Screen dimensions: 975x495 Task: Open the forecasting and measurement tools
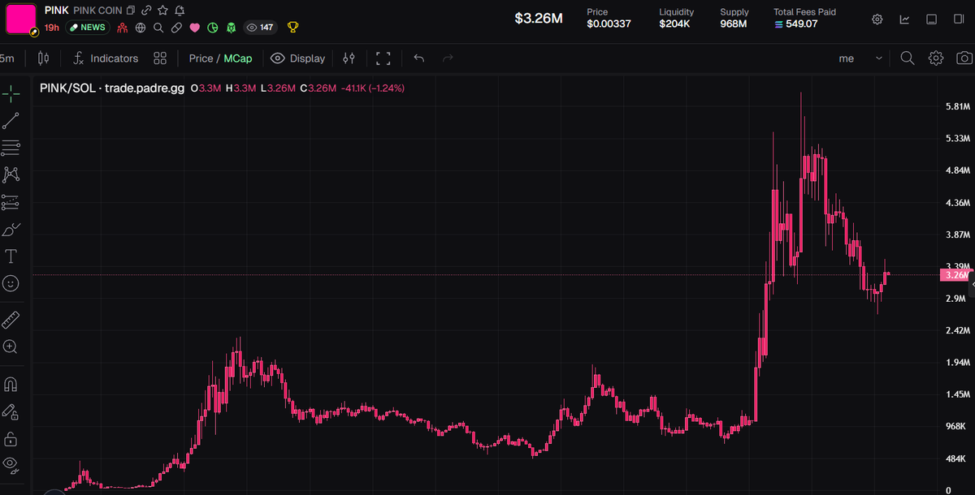tap(11, 202)
